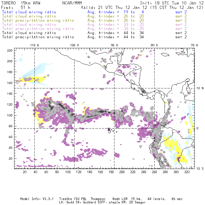Select the purple 'Total cloud mixing ratio' legend line
This screenshot has height=205, width=205.
(29, 25)
